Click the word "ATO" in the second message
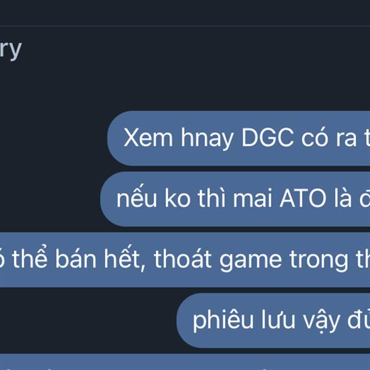 coord(303,199)
